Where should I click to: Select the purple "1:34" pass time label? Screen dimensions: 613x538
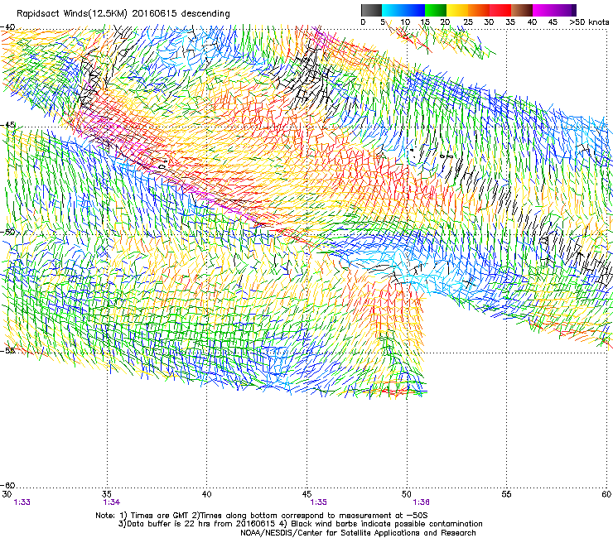coord(112,502)
